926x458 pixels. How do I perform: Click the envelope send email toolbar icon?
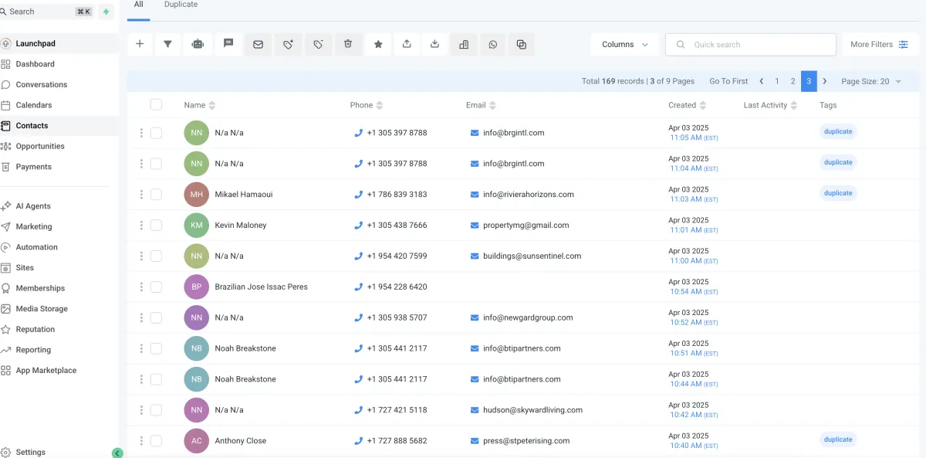coord(258,44)
